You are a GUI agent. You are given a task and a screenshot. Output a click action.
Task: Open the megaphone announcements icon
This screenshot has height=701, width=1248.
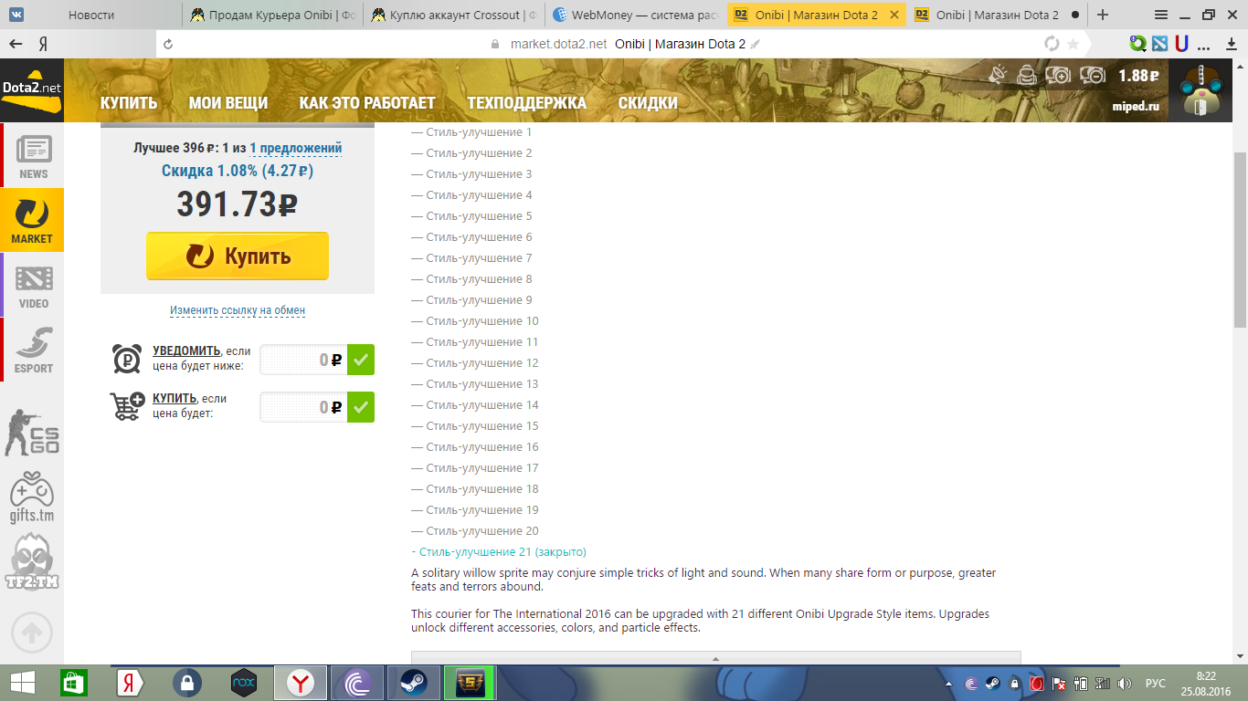(999, 75)
